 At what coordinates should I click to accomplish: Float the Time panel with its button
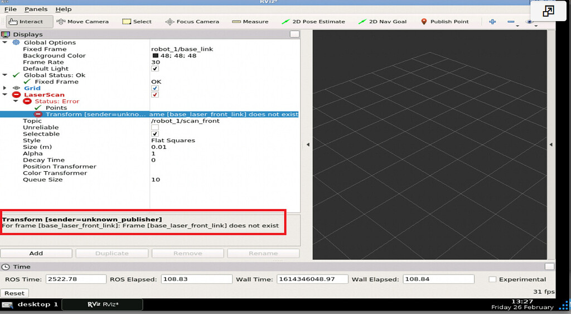[549, 267]
